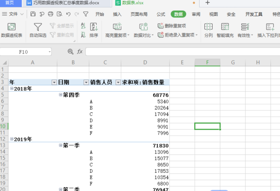Image resolution: width=280 pixels, height=191 pixels.
Task: Switch to the 插入 ribbon tab
Action: click(x=118, y=14)
